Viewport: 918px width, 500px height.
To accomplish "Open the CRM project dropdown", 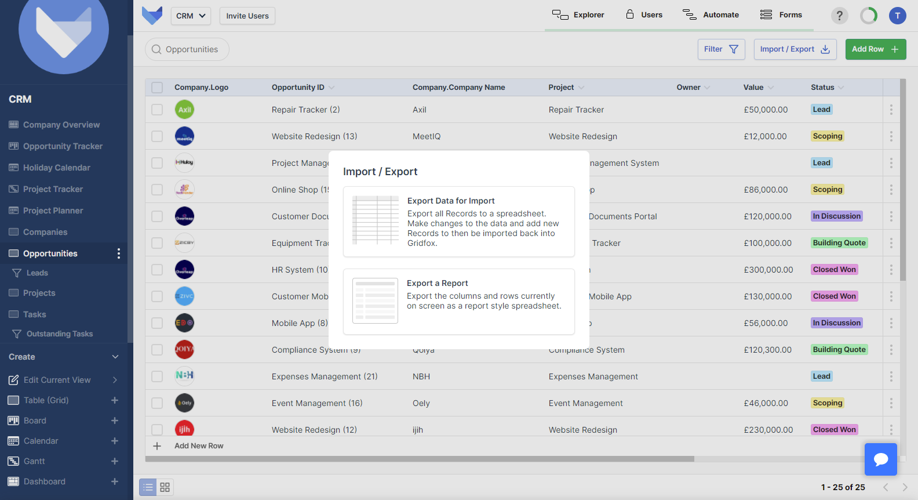I will tap(191, 16).
